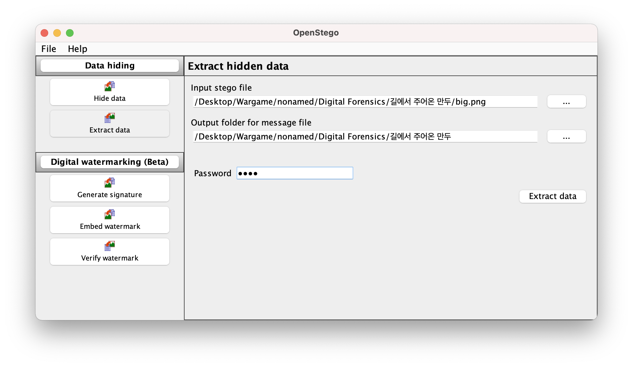This screenshot has height=367, width=633.
Task: Choose the Verify watermark icon
Action: [x=110, y=246]
